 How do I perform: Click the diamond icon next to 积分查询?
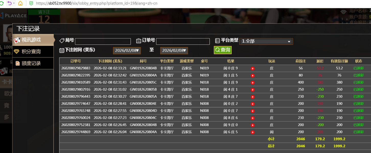[17, 51]
